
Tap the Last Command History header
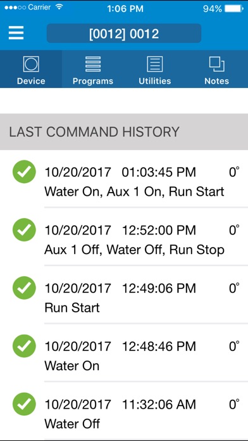[124, 132]
